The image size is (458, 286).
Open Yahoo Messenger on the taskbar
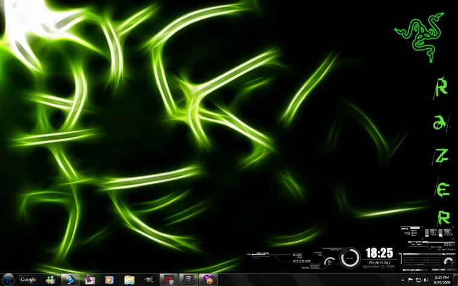pos(208,279)
